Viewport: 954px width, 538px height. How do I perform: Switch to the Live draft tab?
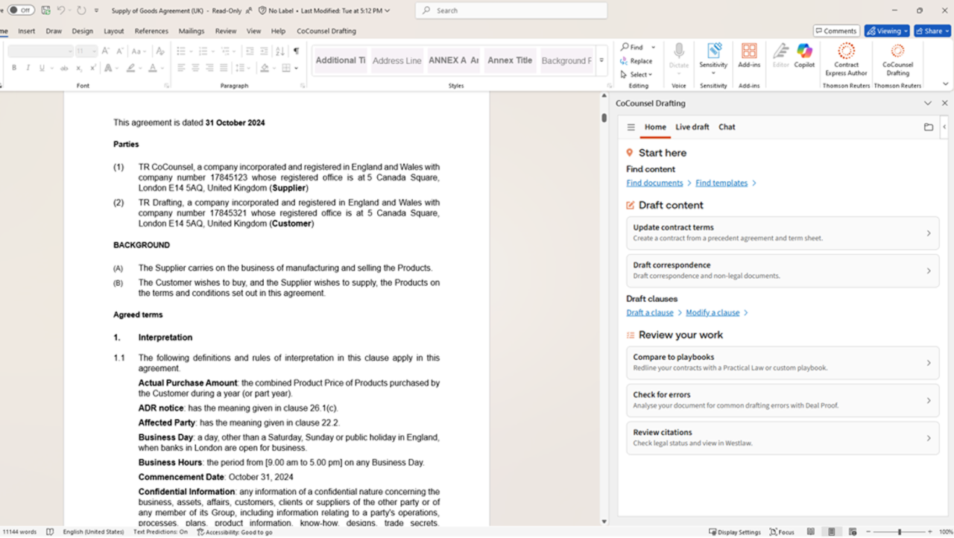point(692,127)
